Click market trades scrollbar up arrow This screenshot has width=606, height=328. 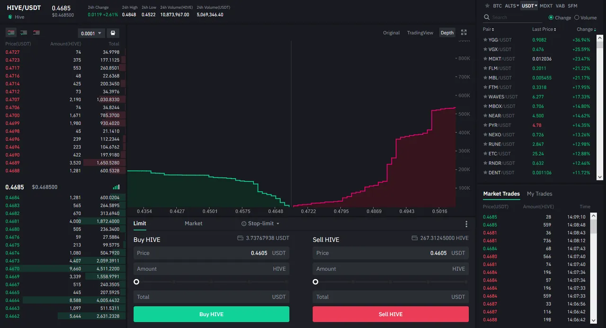point(594,215)
